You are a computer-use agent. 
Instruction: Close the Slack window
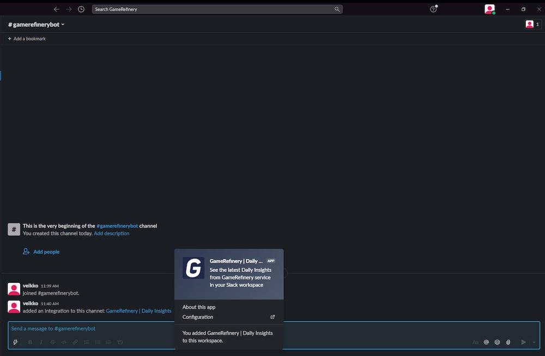pyautogui.click(x=539, y=9)
